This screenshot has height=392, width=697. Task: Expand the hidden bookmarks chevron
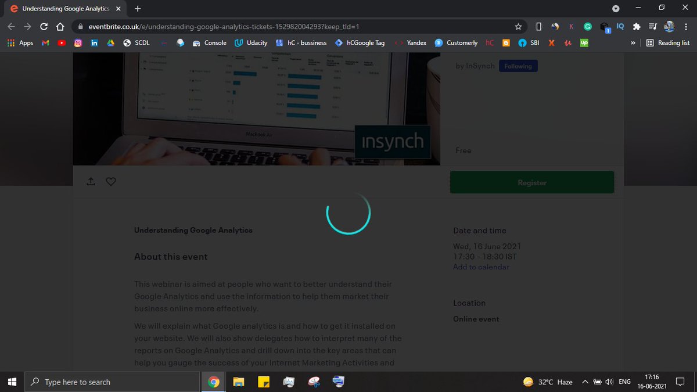[x=633, y=43]
